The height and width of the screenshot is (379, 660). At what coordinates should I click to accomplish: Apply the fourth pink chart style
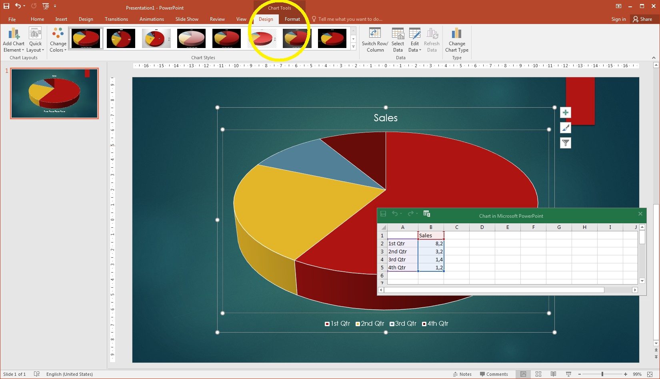(191, 38)
